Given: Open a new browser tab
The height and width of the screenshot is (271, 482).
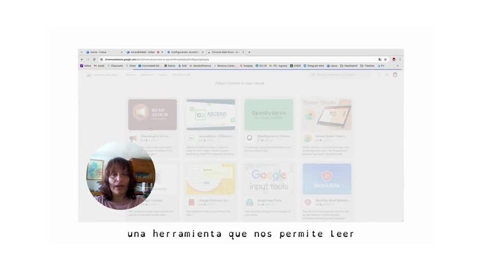Looking at the screenshot, I should [249, 53].
